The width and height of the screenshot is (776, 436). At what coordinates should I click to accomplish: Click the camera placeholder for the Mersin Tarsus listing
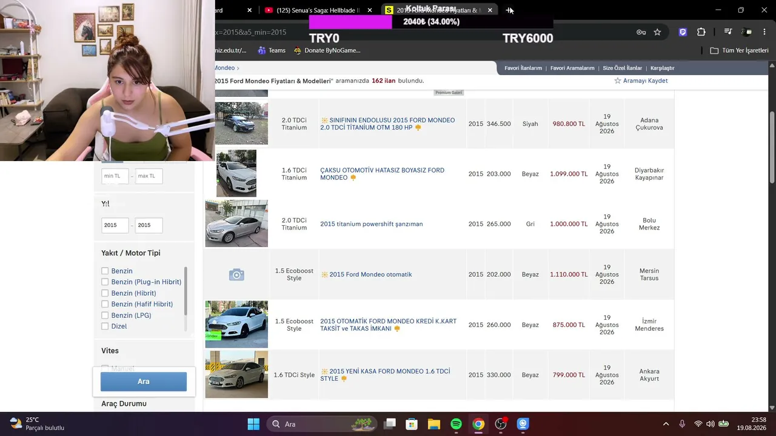click(x=236, y=275)
